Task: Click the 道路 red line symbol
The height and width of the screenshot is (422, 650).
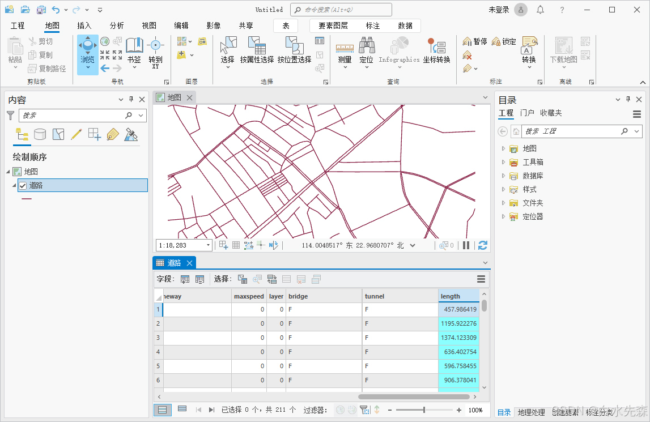Action: point(27,199)
